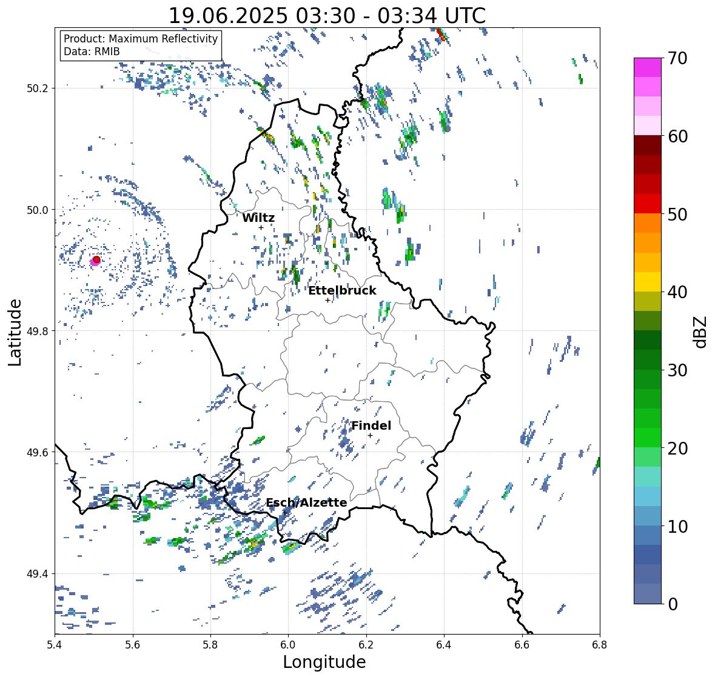The image size is (715, 677).
Task: Click longitude tick label 6.2
Action: [366, 645]
